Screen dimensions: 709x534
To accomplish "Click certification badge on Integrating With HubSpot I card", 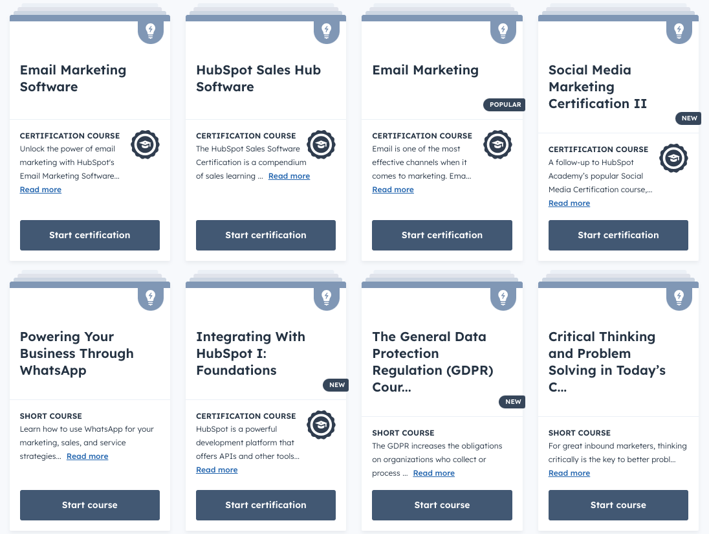I will [x=321, y=425].
